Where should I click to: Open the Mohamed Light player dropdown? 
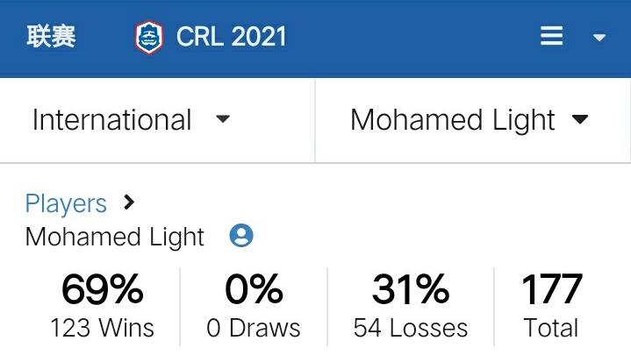452,120
